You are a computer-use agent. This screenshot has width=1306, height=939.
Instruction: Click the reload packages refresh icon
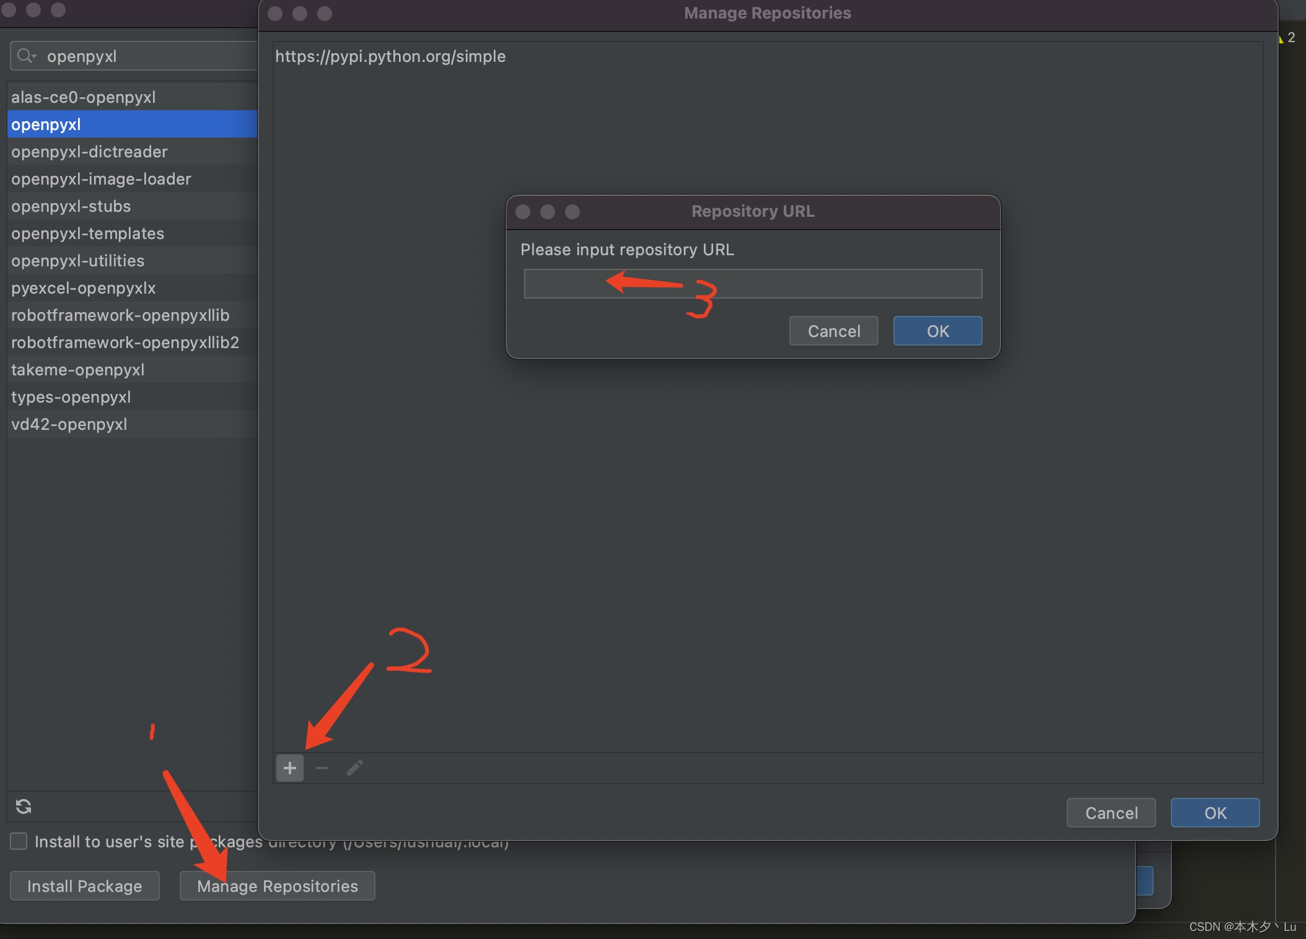click(24, 806)
